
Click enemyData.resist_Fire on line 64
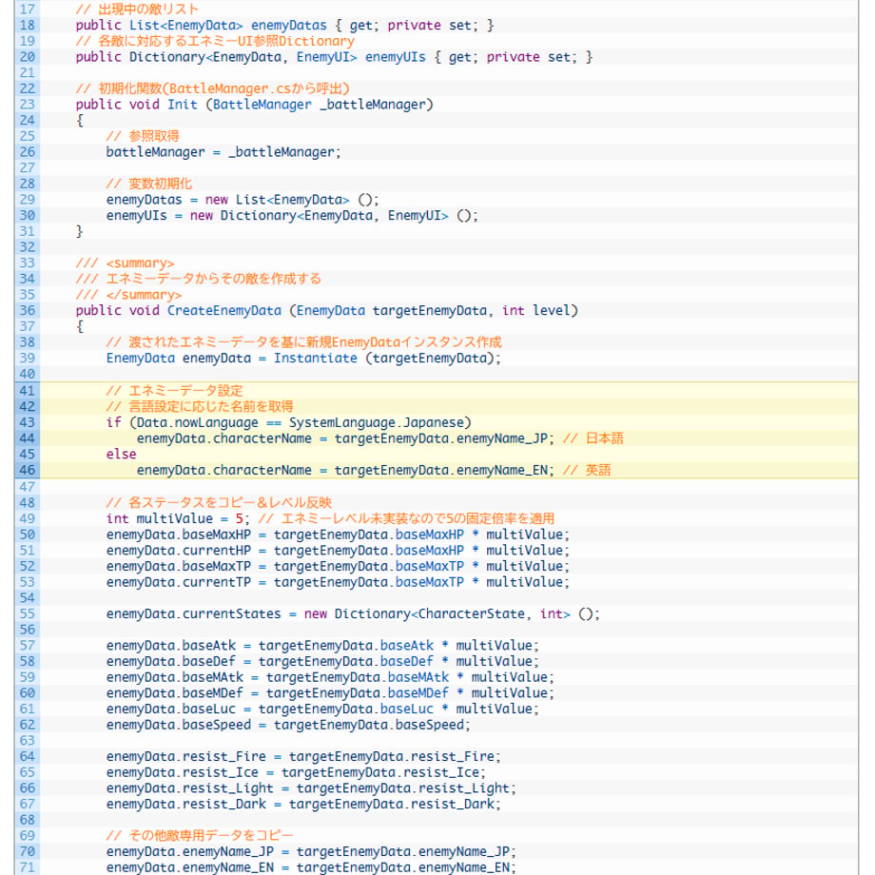pyautogui.click(x=185, y=757)
